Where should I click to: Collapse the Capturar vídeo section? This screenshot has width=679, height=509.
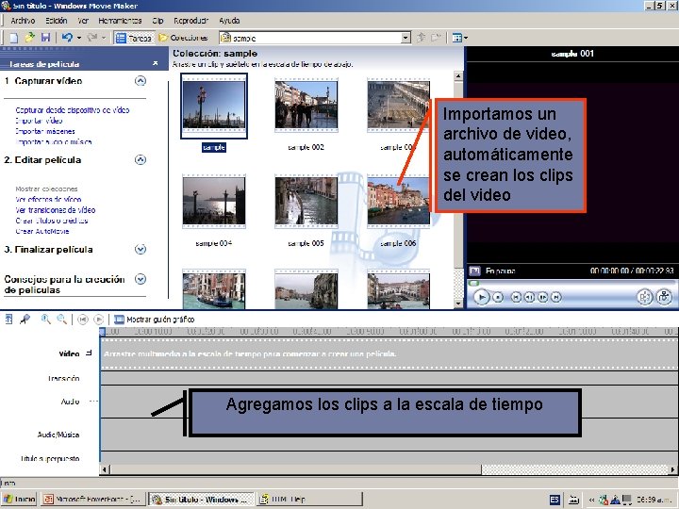tap(141, 81)
